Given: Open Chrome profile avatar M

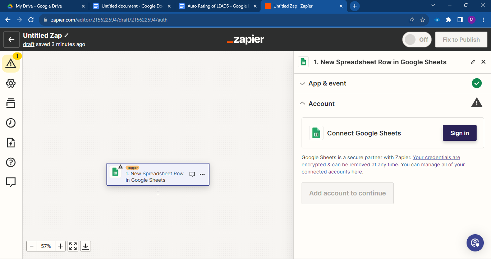Looking at the screenshot, I should coord(472,20).
